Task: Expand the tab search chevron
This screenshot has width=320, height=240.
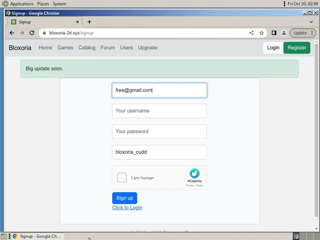Action: 311,22
